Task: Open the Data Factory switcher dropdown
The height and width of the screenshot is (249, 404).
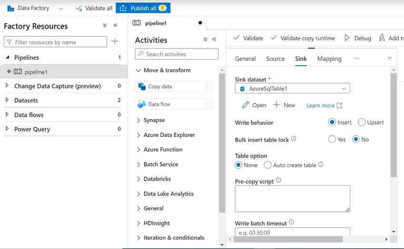Action: (x=61, y=9)
